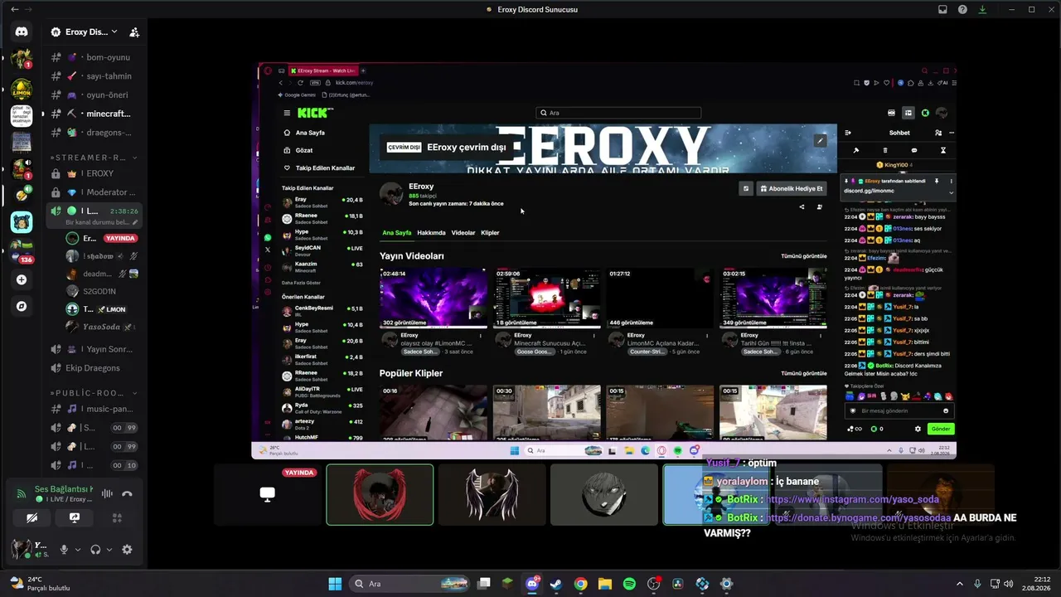The width and height of the screenshot is (1061, 597).
Task: Open Steam from the taskbar
Action: pyautogui.click(x=556, y=584)
